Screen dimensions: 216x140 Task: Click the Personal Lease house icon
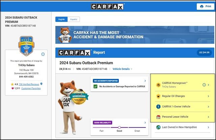coord(158,117)
